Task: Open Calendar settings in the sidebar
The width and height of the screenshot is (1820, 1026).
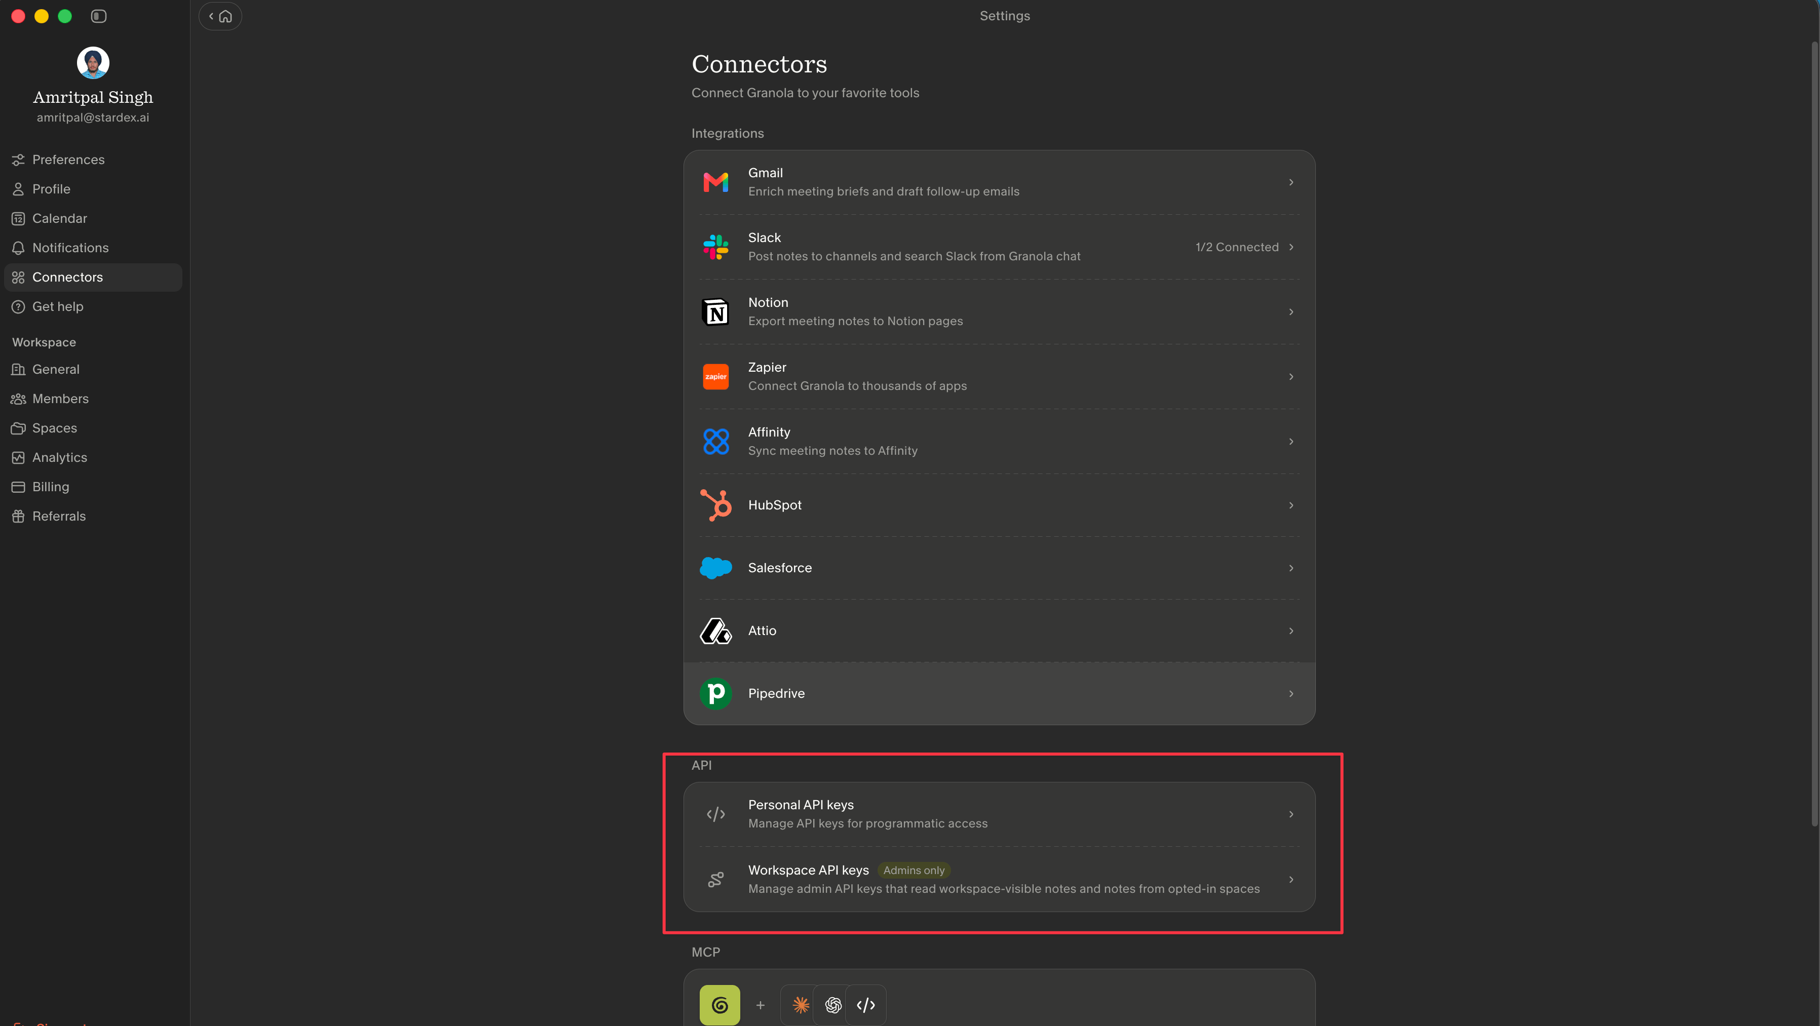Action: 93,218
